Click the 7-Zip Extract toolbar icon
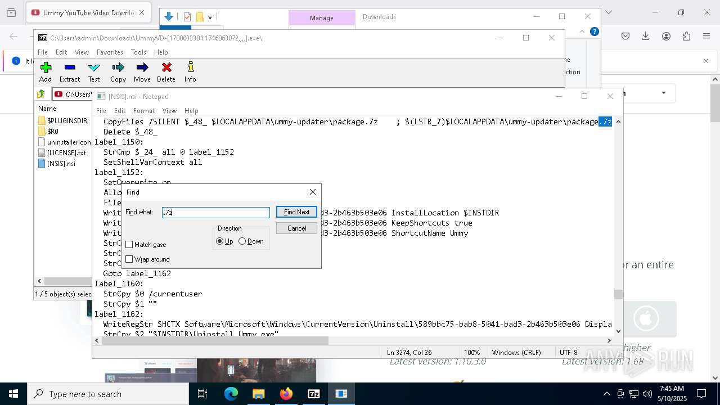Viewport: 720px width, 405px height. coord(70,72)
